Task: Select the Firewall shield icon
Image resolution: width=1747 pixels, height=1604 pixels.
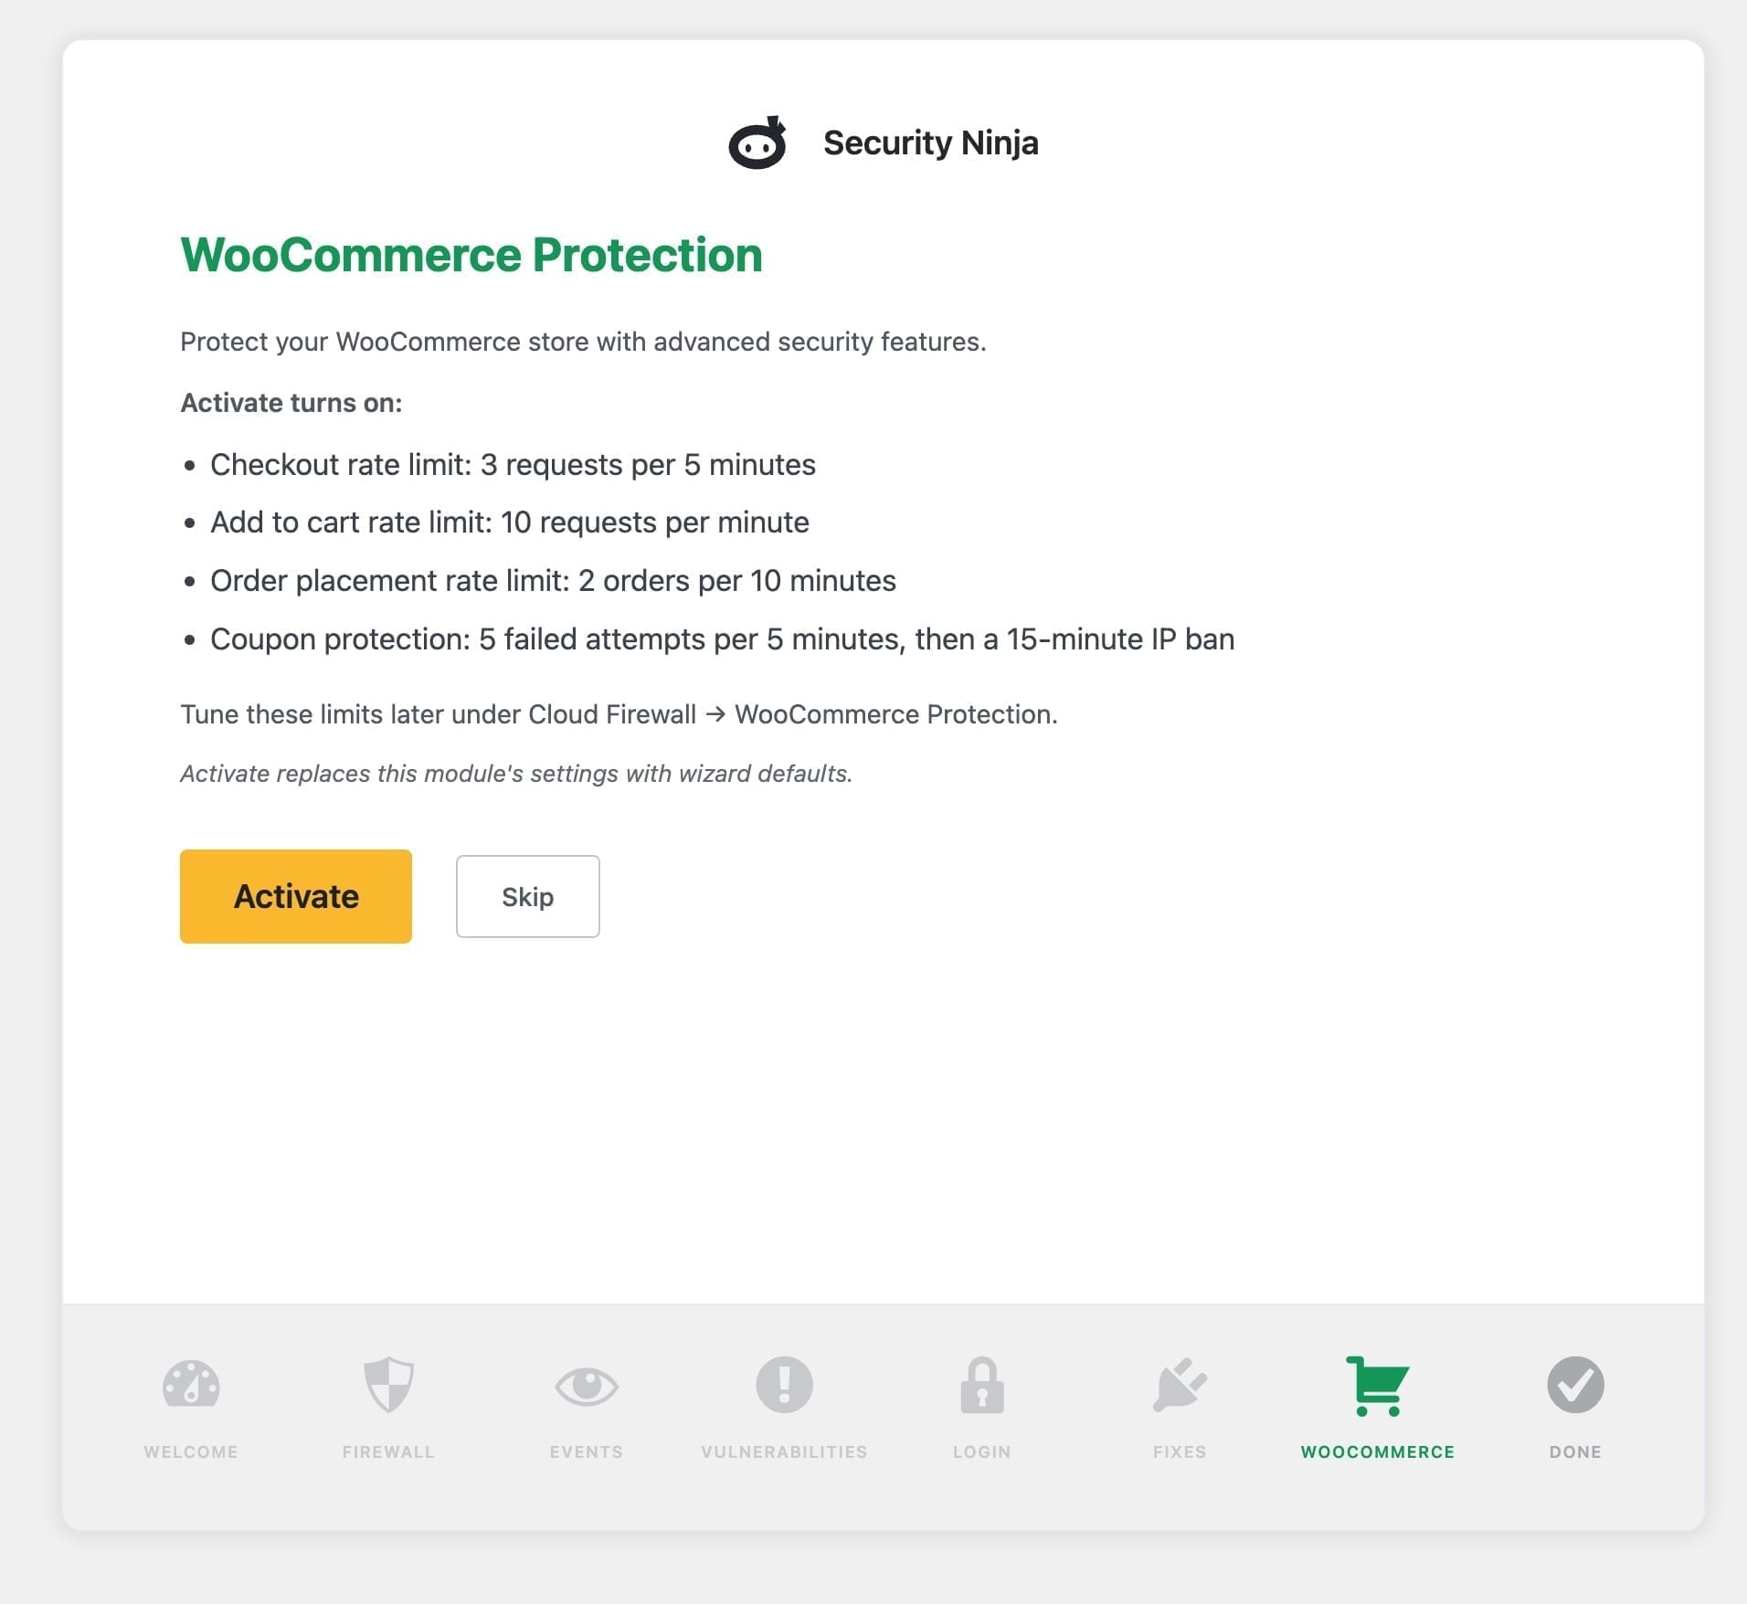Action: (388, 1384)
